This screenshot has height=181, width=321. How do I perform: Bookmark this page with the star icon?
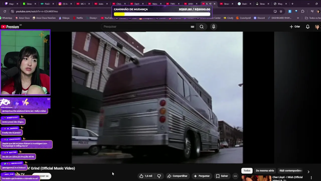[281, 11]
